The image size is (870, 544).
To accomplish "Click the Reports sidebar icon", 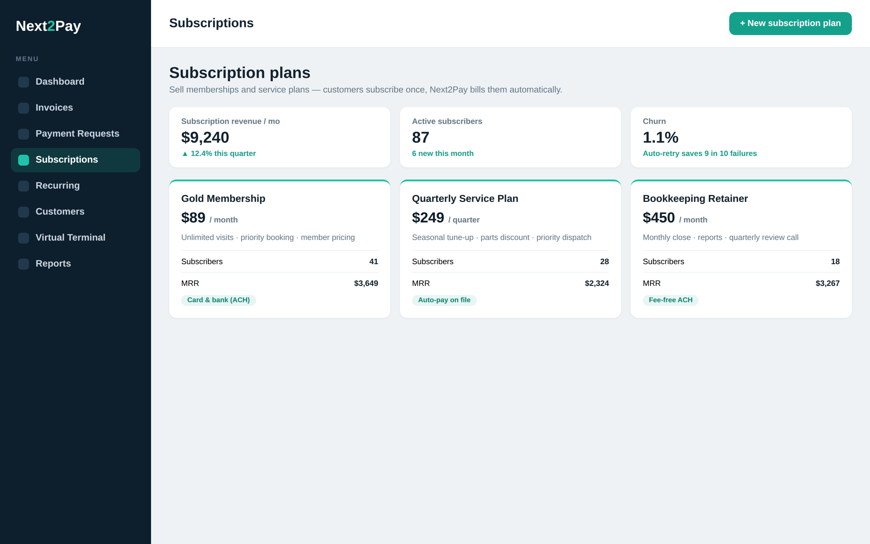I will point(23,264).
